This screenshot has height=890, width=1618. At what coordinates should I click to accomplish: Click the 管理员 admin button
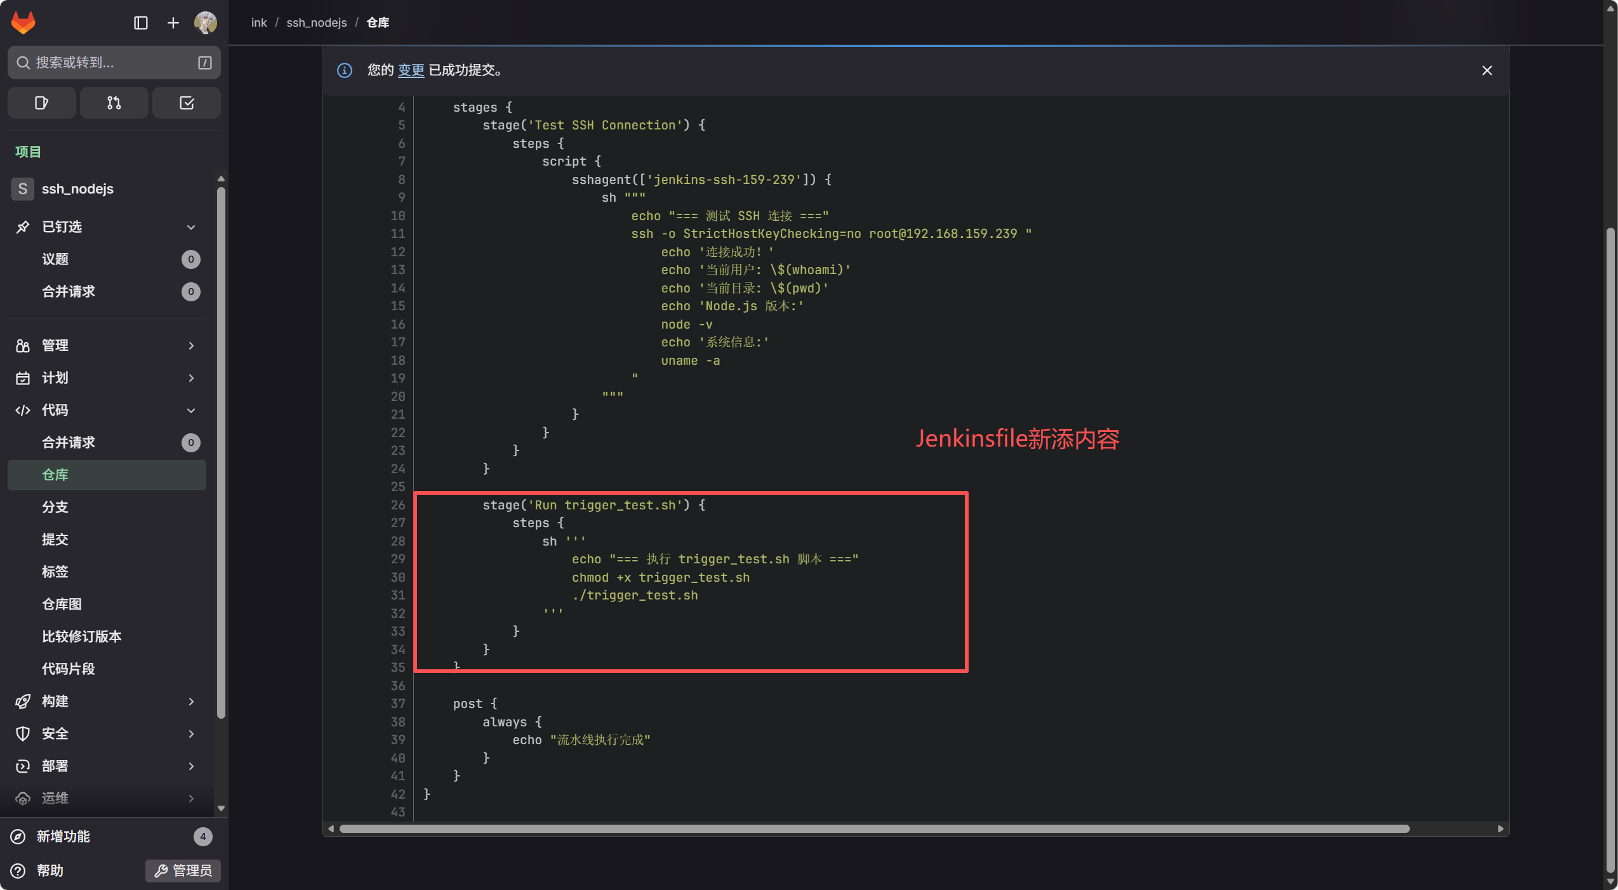point(183,870)
